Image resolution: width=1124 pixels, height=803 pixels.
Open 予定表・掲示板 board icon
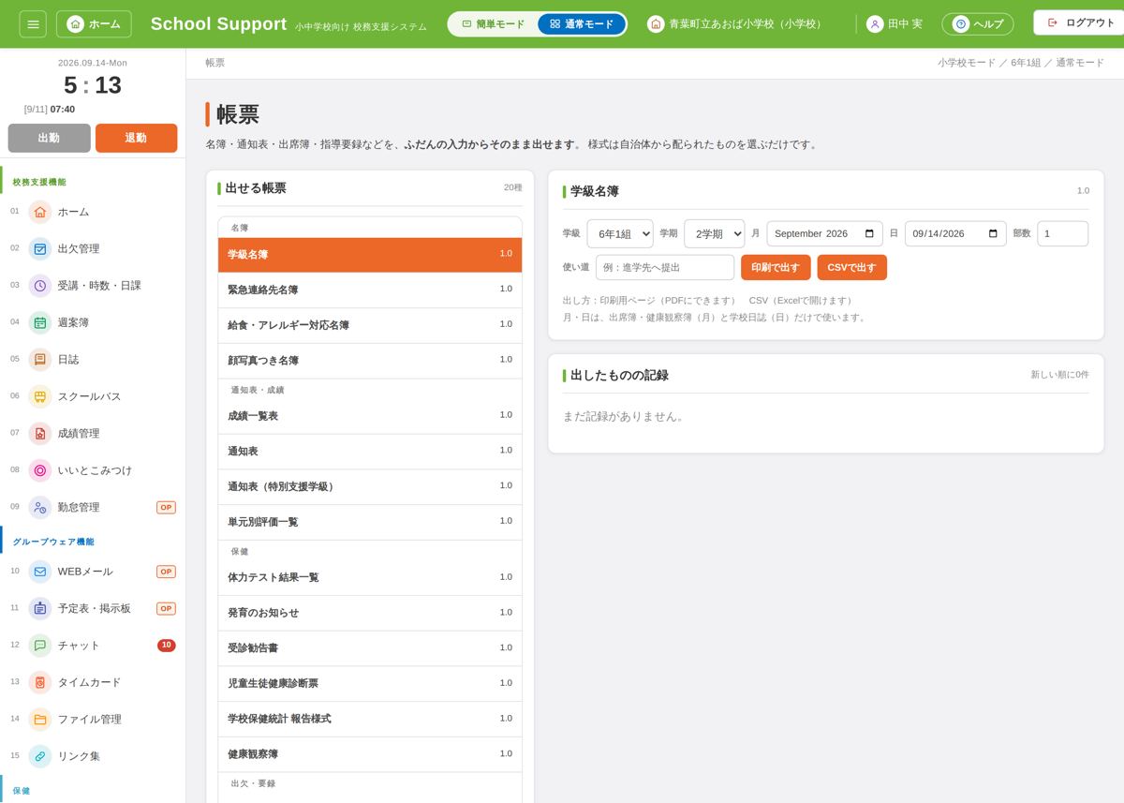(39, 608)
